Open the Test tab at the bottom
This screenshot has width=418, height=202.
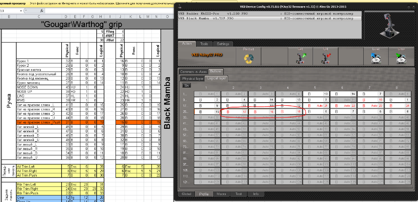238,194
